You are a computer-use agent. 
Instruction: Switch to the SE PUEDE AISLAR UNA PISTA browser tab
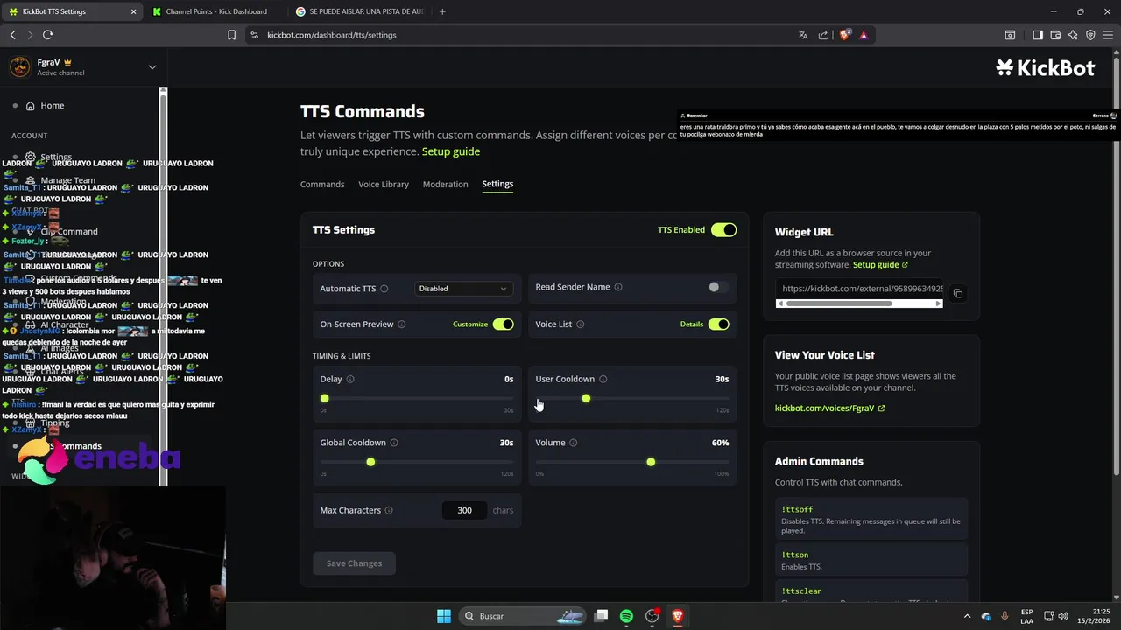click(x=361, y=11)
